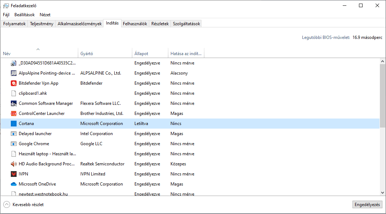Click the AlpsAlpine Pointing-device icon

pos(14,73)
